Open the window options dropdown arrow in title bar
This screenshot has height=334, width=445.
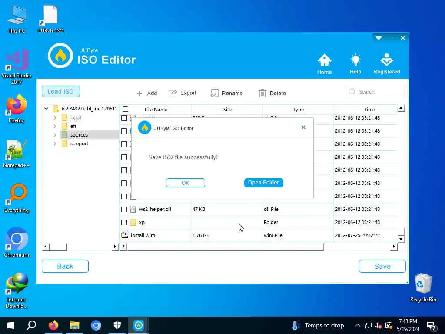379,38
